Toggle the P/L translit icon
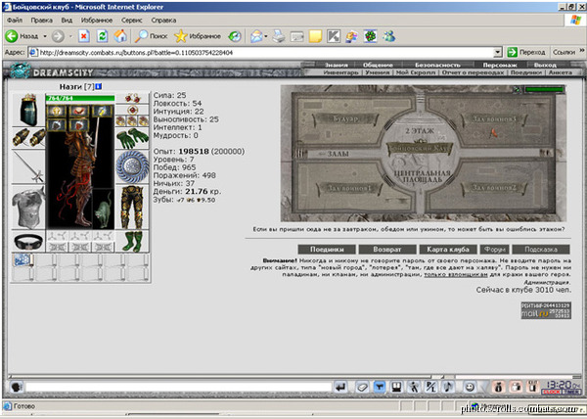 click(430, 387)
